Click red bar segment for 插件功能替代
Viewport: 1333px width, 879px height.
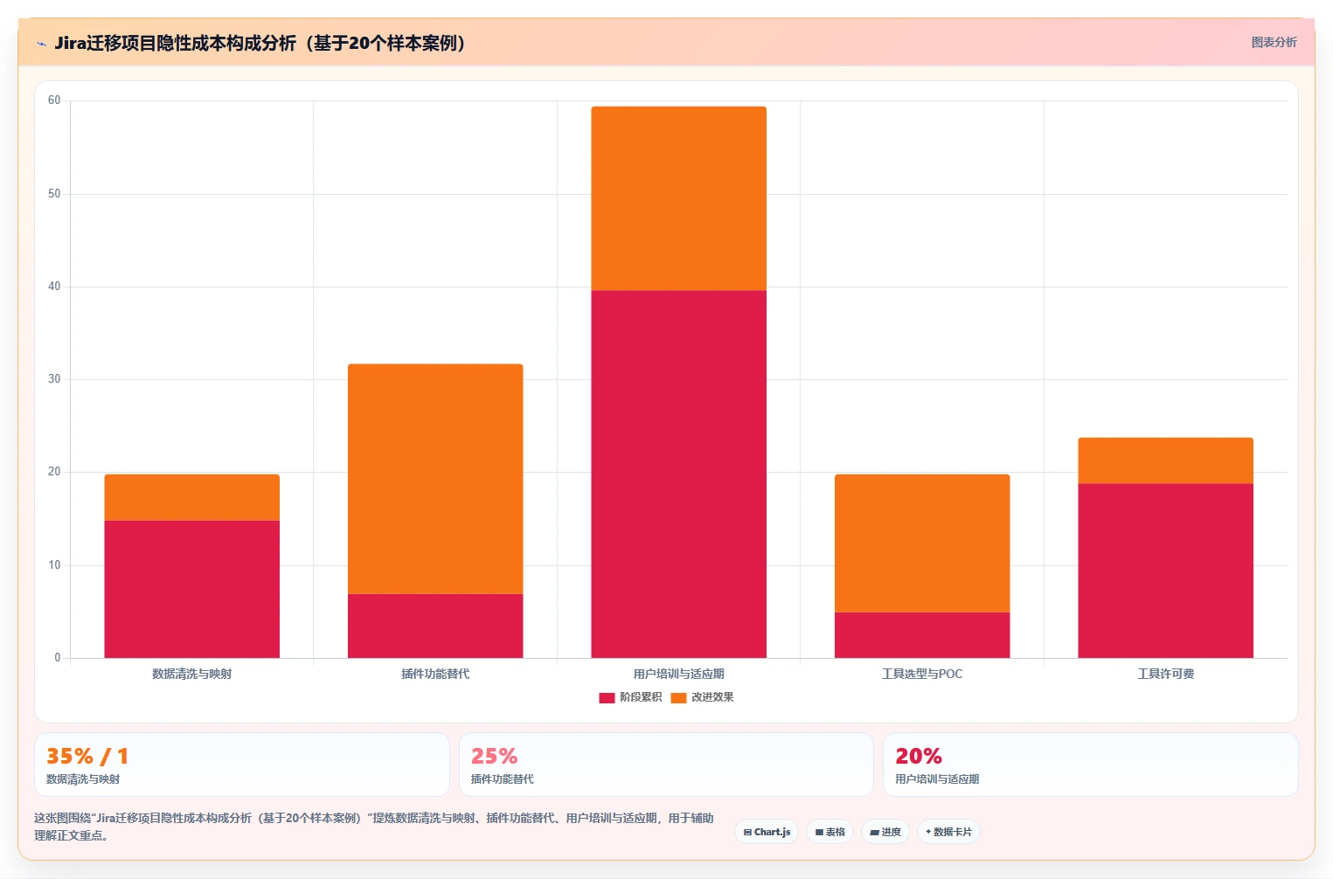435,626
